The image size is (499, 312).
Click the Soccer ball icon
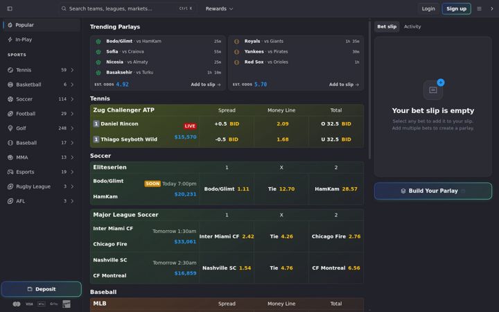point(10,99)
